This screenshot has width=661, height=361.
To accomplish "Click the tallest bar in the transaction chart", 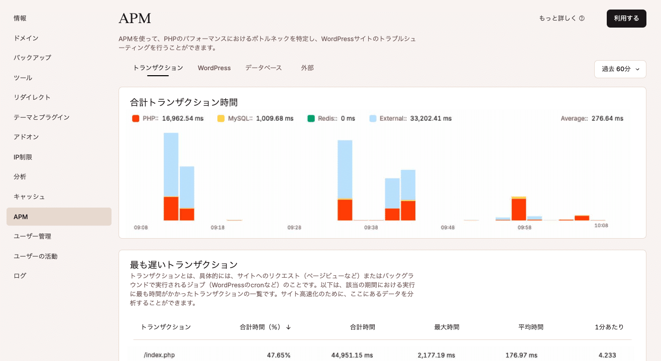I will (171, 175).
